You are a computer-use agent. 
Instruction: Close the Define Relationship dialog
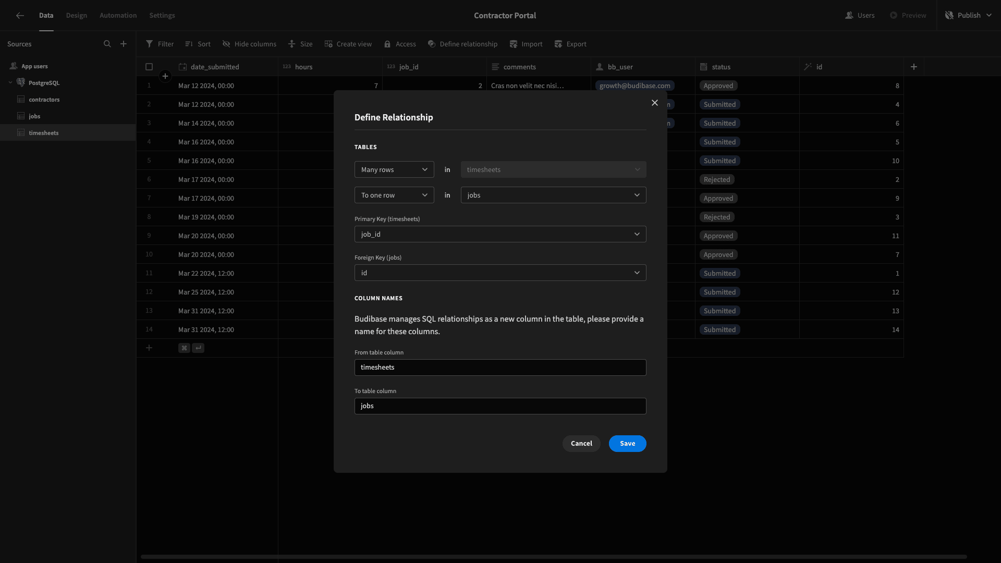655,103
